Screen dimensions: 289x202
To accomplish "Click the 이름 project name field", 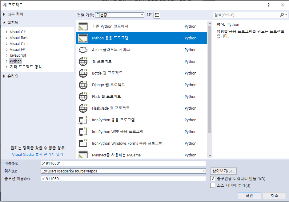I will [x=123, y=164].
